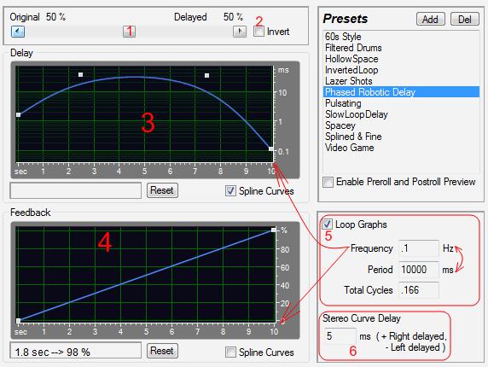Click the Stereo Curve Delay input
The height and width of the screenshot is (367, 488).
coord(340,336)
